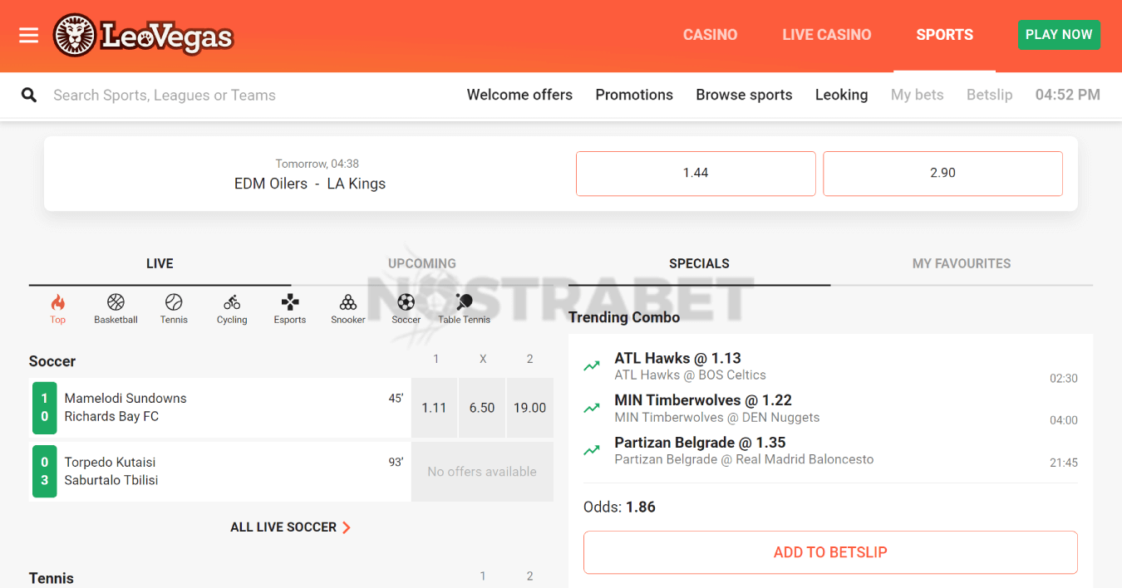This screenshot has width=1122, height=588.
Task: Click the Tennis section heading
Action: click(x=52, y=578)
